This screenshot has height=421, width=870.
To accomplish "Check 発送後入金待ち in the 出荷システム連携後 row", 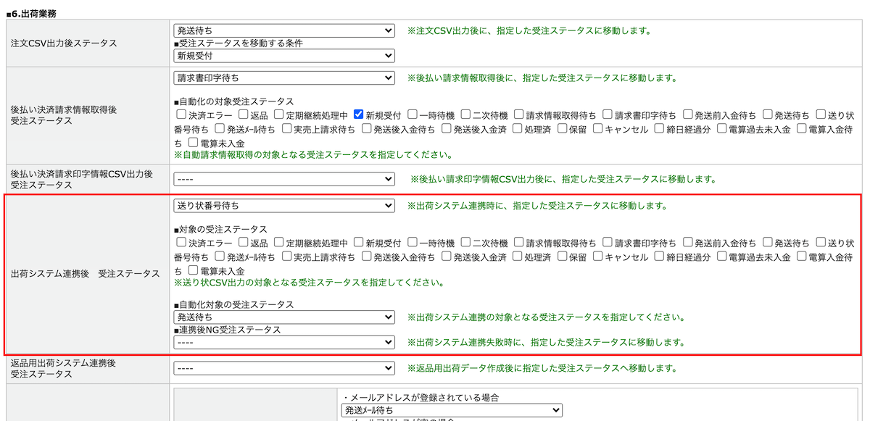I will tap(367, 257).
